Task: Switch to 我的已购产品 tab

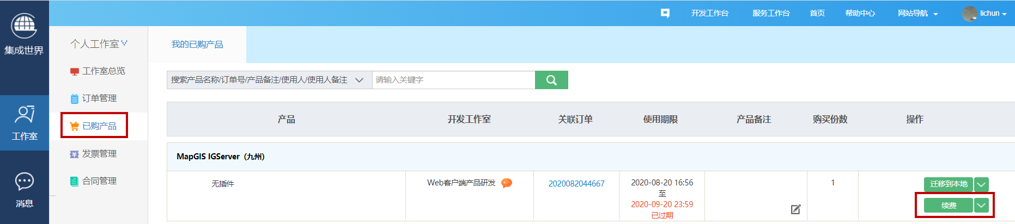Action: [x=197, y=45]
